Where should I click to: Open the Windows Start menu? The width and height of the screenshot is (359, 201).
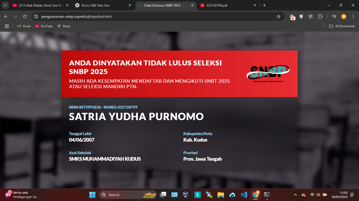pos(93,195)
